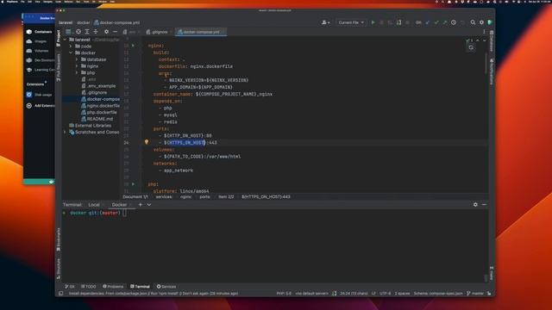Click the Git push arrow icon

[x=445, y=22]
